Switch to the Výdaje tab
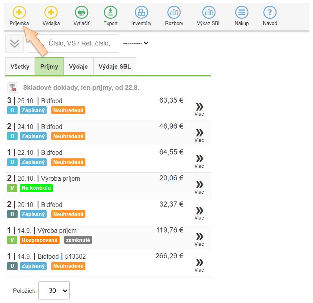 pos(78,67)
